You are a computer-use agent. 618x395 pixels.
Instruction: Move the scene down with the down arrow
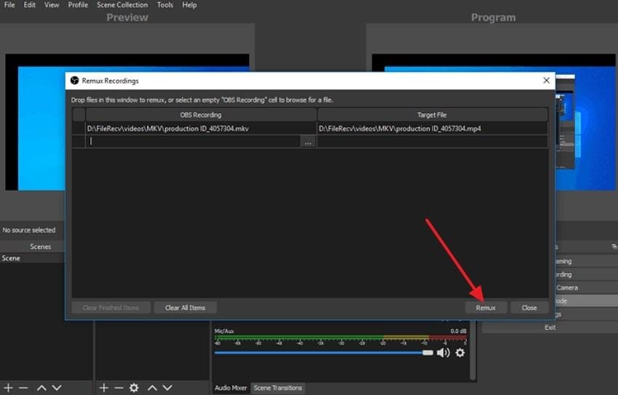[x=57, y=388]
